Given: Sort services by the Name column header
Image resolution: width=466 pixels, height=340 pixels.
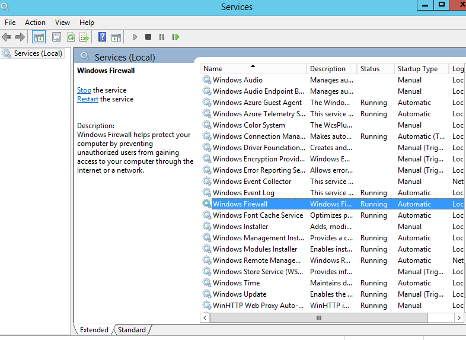Looking at the screenshot, I should [x=253, y=69].
